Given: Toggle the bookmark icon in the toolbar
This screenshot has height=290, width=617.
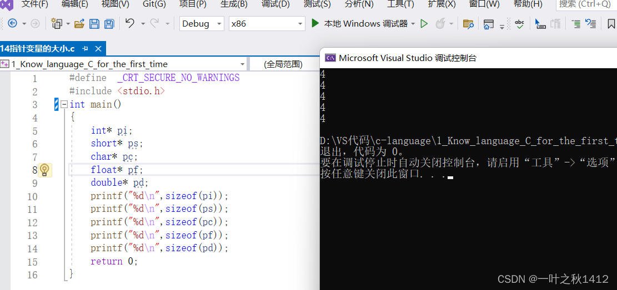Looking at the screenshot, I should (x=611, y=24).
